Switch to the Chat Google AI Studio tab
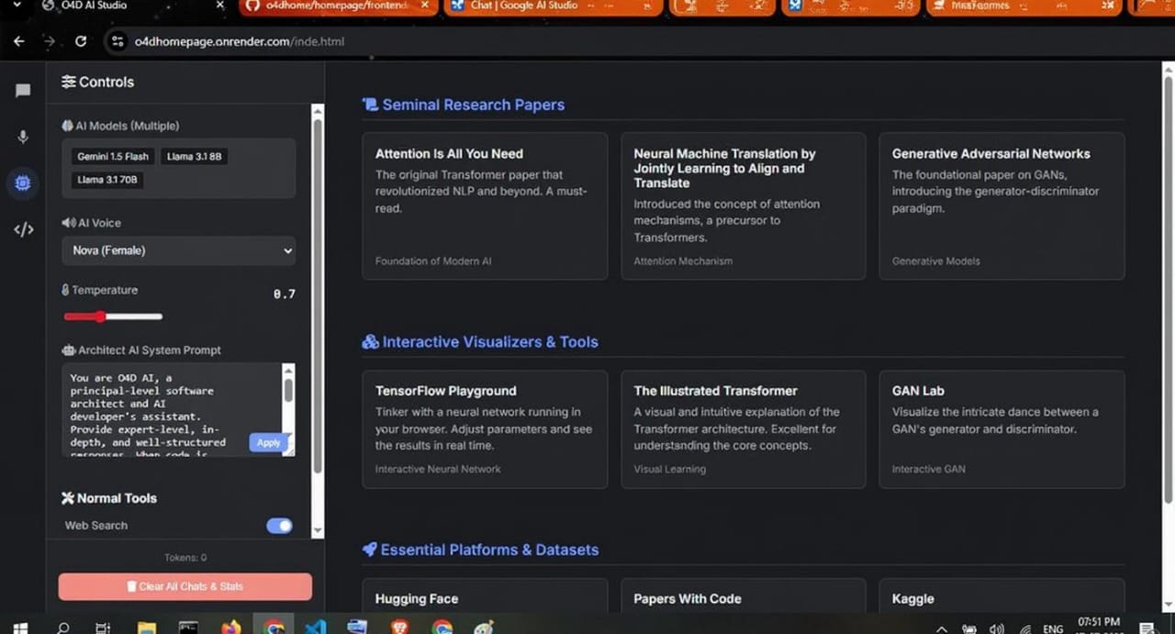Screen dimensions: 1175x634 [x=554, y=6]
